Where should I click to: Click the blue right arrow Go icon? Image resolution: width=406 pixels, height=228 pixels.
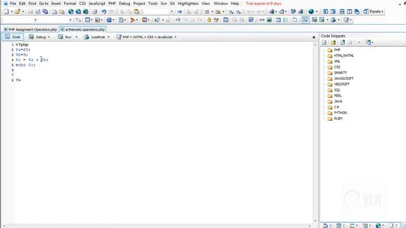tap(180, 11)
